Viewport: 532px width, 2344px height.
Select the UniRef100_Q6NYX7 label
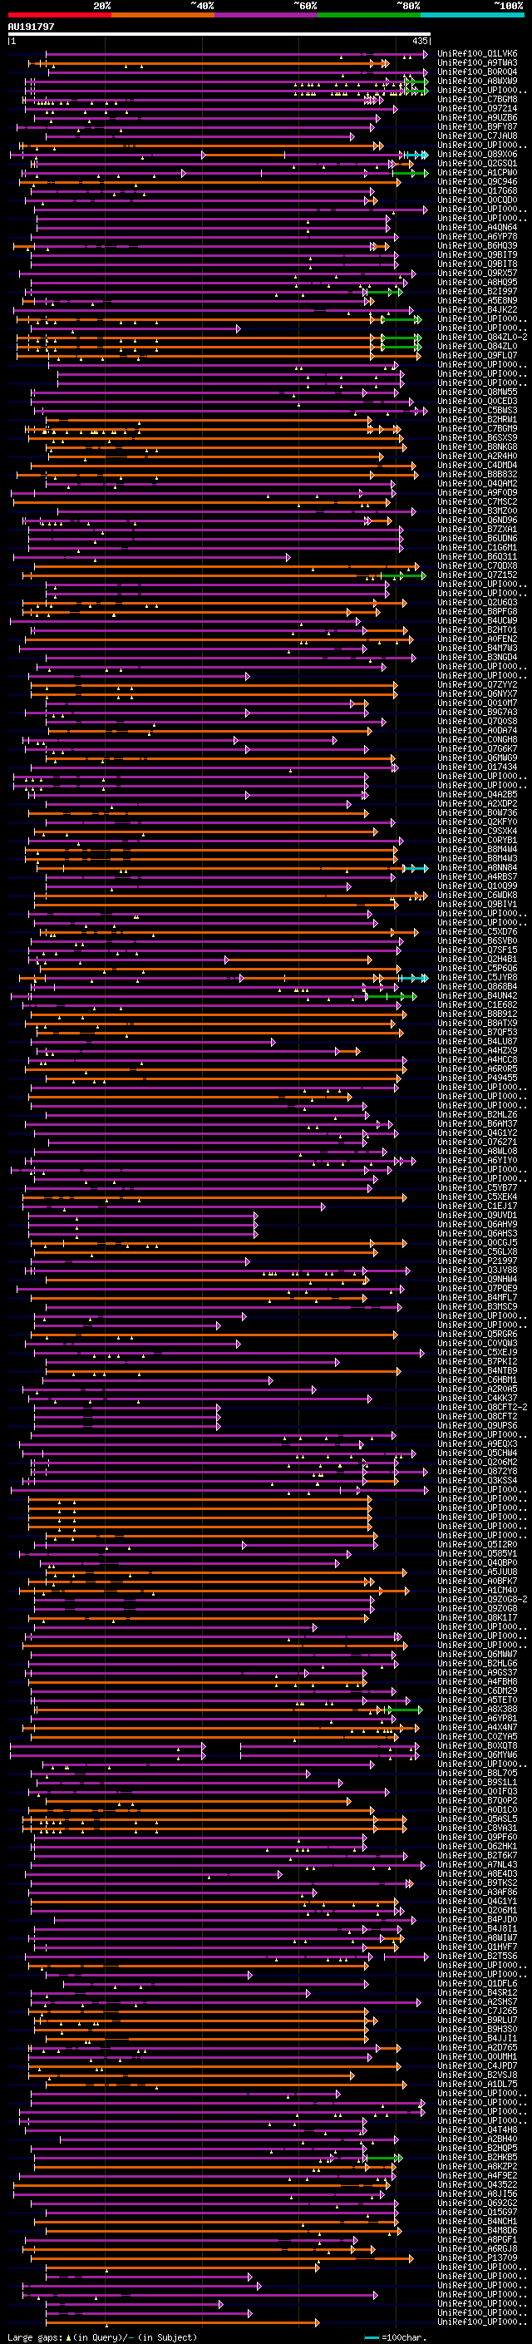click(477, 693)
